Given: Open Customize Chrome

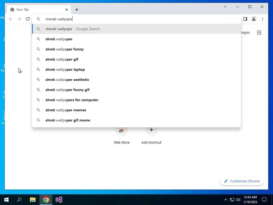Looking at the screenshot, I should [242, 181].
